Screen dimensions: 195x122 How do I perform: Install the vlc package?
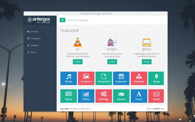click(78, 62)
